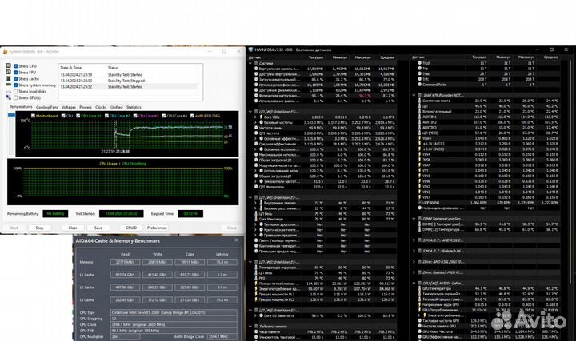Click the voltage icon on the VBAT row

419,165
